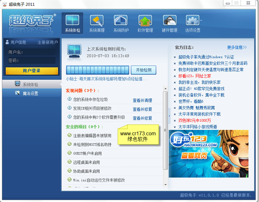Click the warning icon next to 您的系统中存在垃圾
Screen dimensions: 259x202
[x=70, y=99]
